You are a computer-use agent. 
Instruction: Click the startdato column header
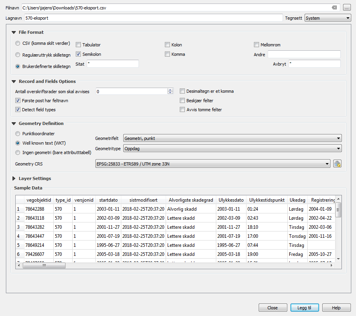108,200
